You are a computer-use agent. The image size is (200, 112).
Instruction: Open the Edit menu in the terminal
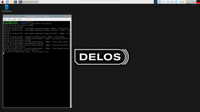[10, 19]
